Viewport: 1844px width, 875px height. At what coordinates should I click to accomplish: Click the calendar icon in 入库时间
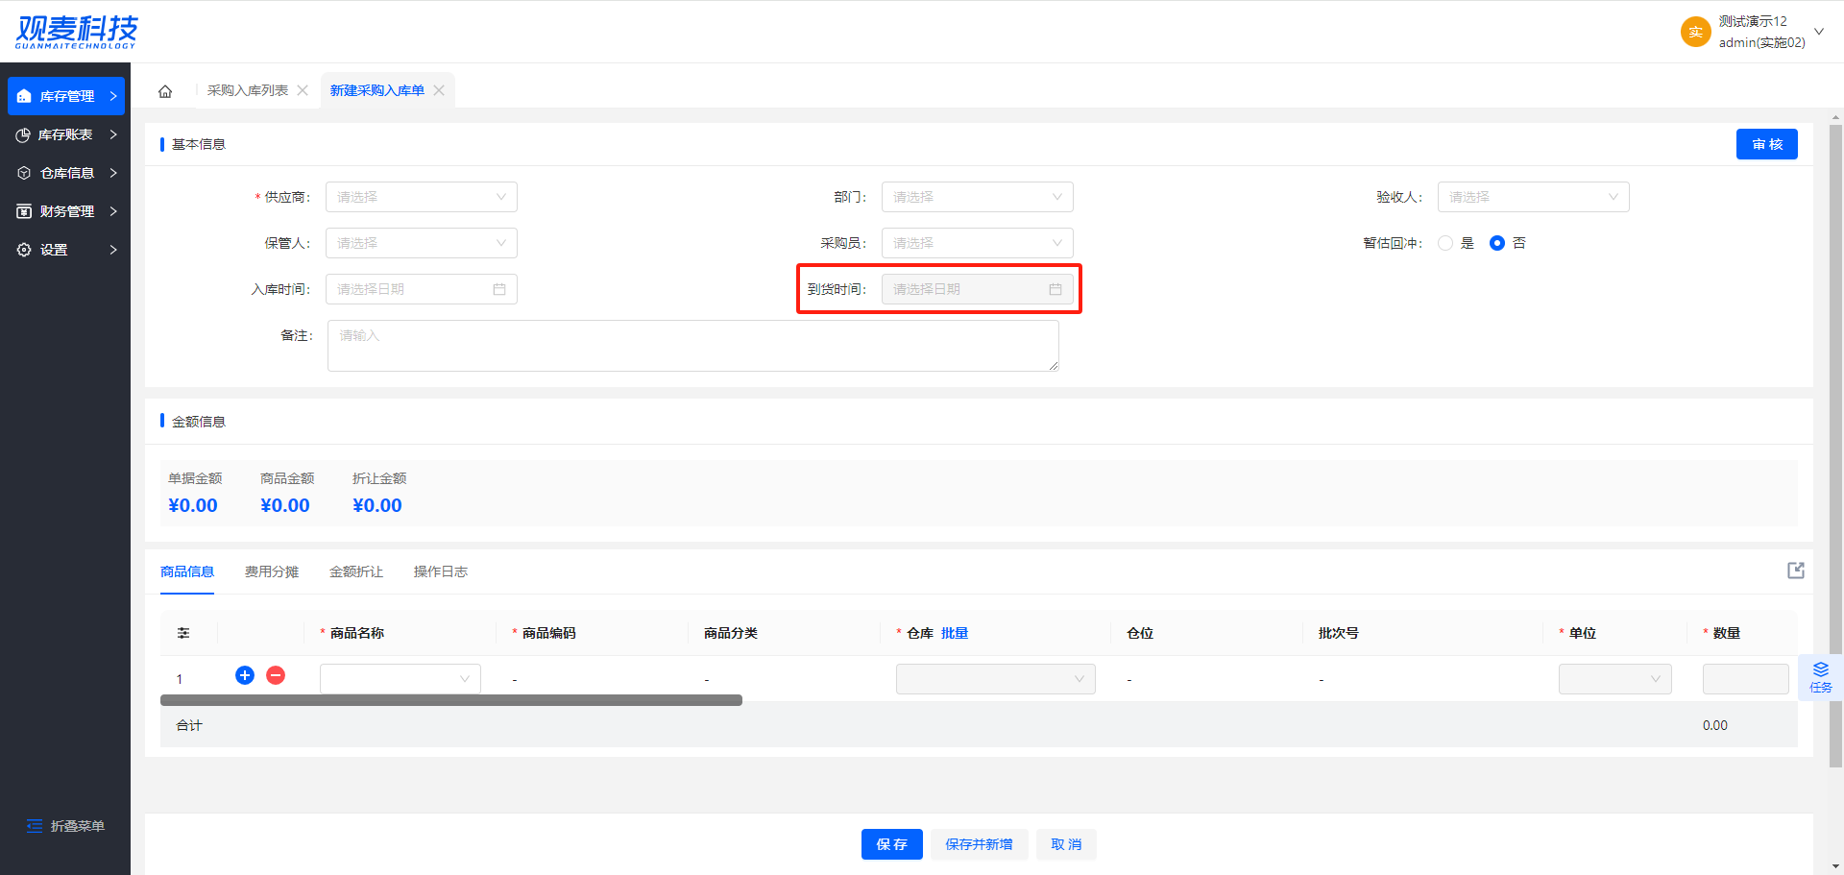499,289
